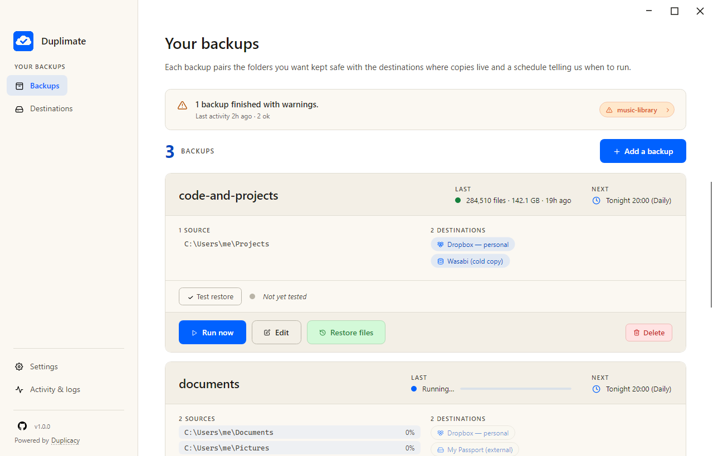Minimize the Duplimate window

click(x=649, y=11)
